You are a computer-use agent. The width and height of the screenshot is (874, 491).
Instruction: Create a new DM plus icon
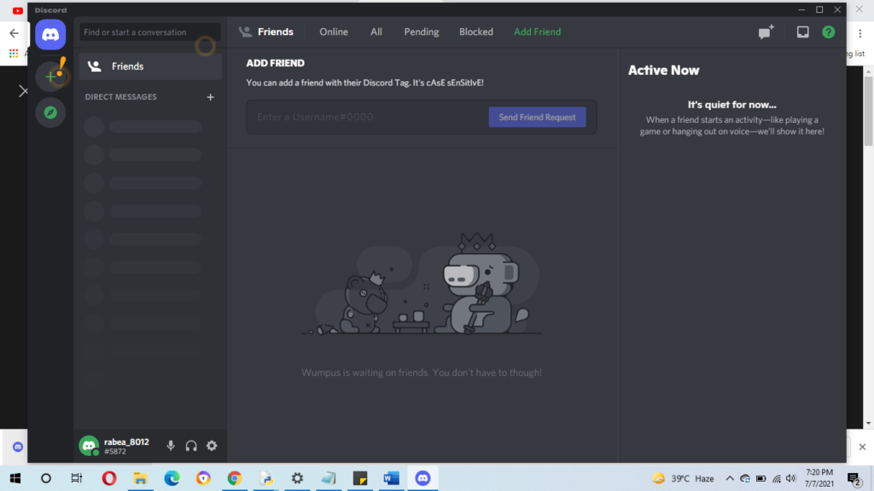pos(210,97)
